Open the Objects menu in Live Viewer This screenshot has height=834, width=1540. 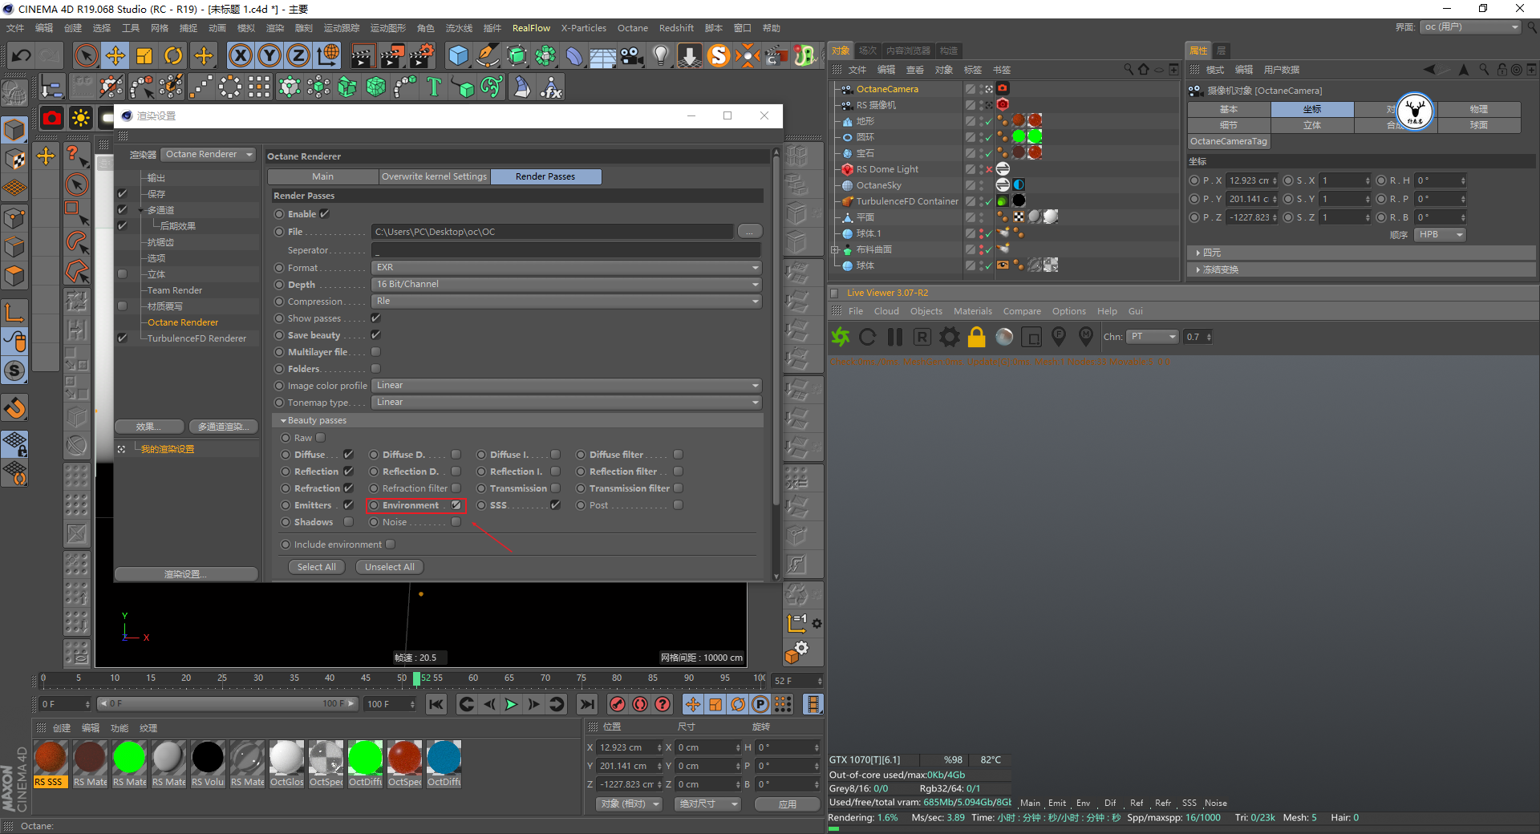tap(926, 311)
